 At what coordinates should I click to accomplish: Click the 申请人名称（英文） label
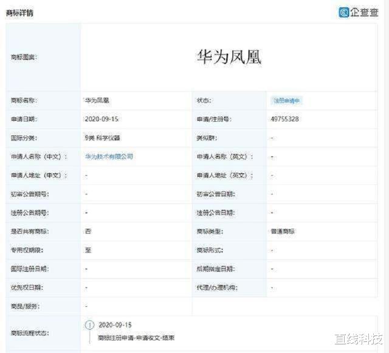[x=225, y=157]
